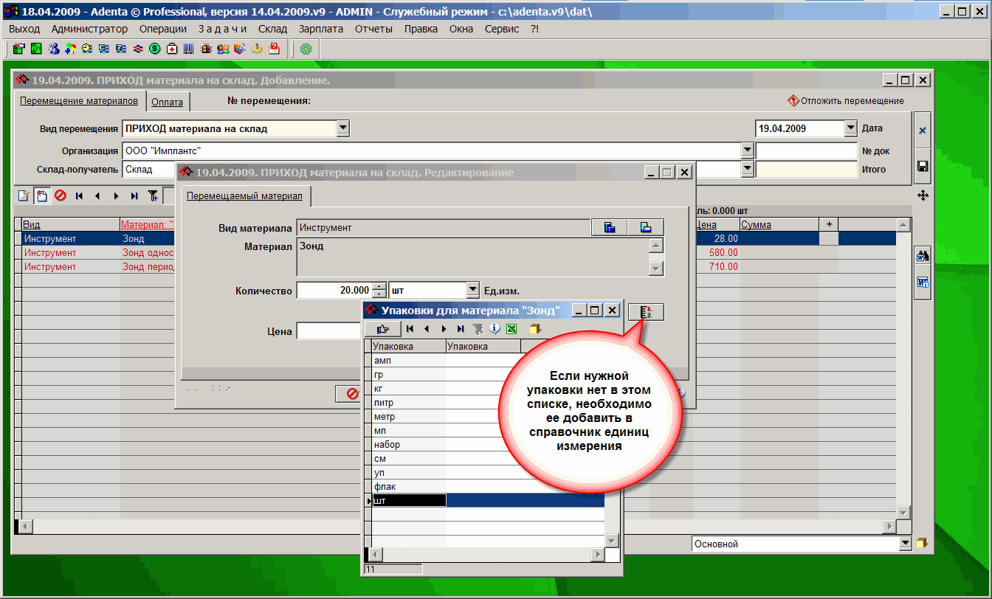The image size is (992, 599).
Task: Open the Склад menu
Action: click(272, 29)
